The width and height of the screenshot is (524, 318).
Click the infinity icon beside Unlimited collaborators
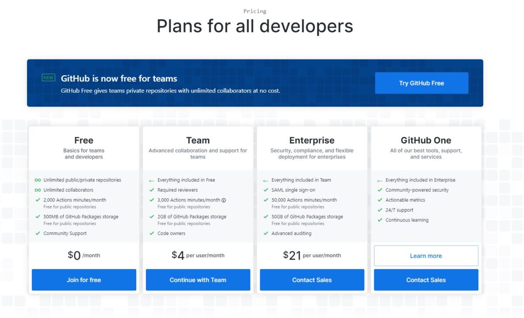pos(38,190)
